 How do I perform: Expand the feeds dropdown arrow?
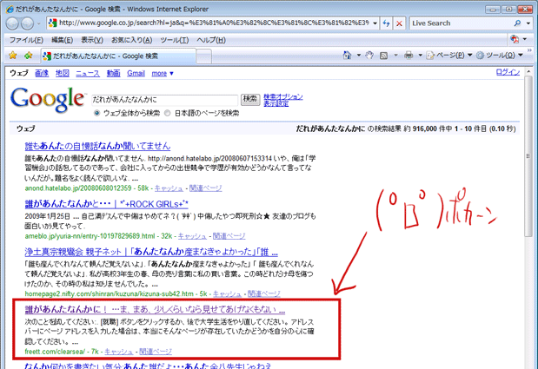(x=395, y=56)
